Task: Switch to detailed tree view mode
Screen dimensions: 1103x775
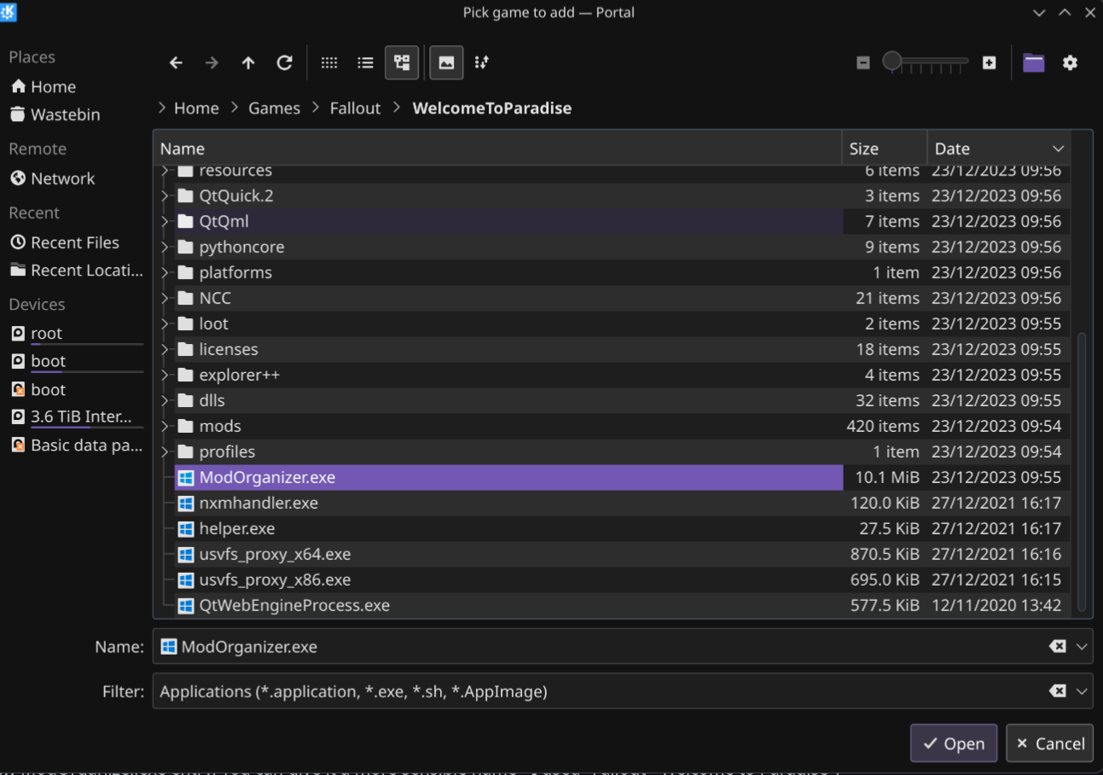Action: (x=402, y=62)
